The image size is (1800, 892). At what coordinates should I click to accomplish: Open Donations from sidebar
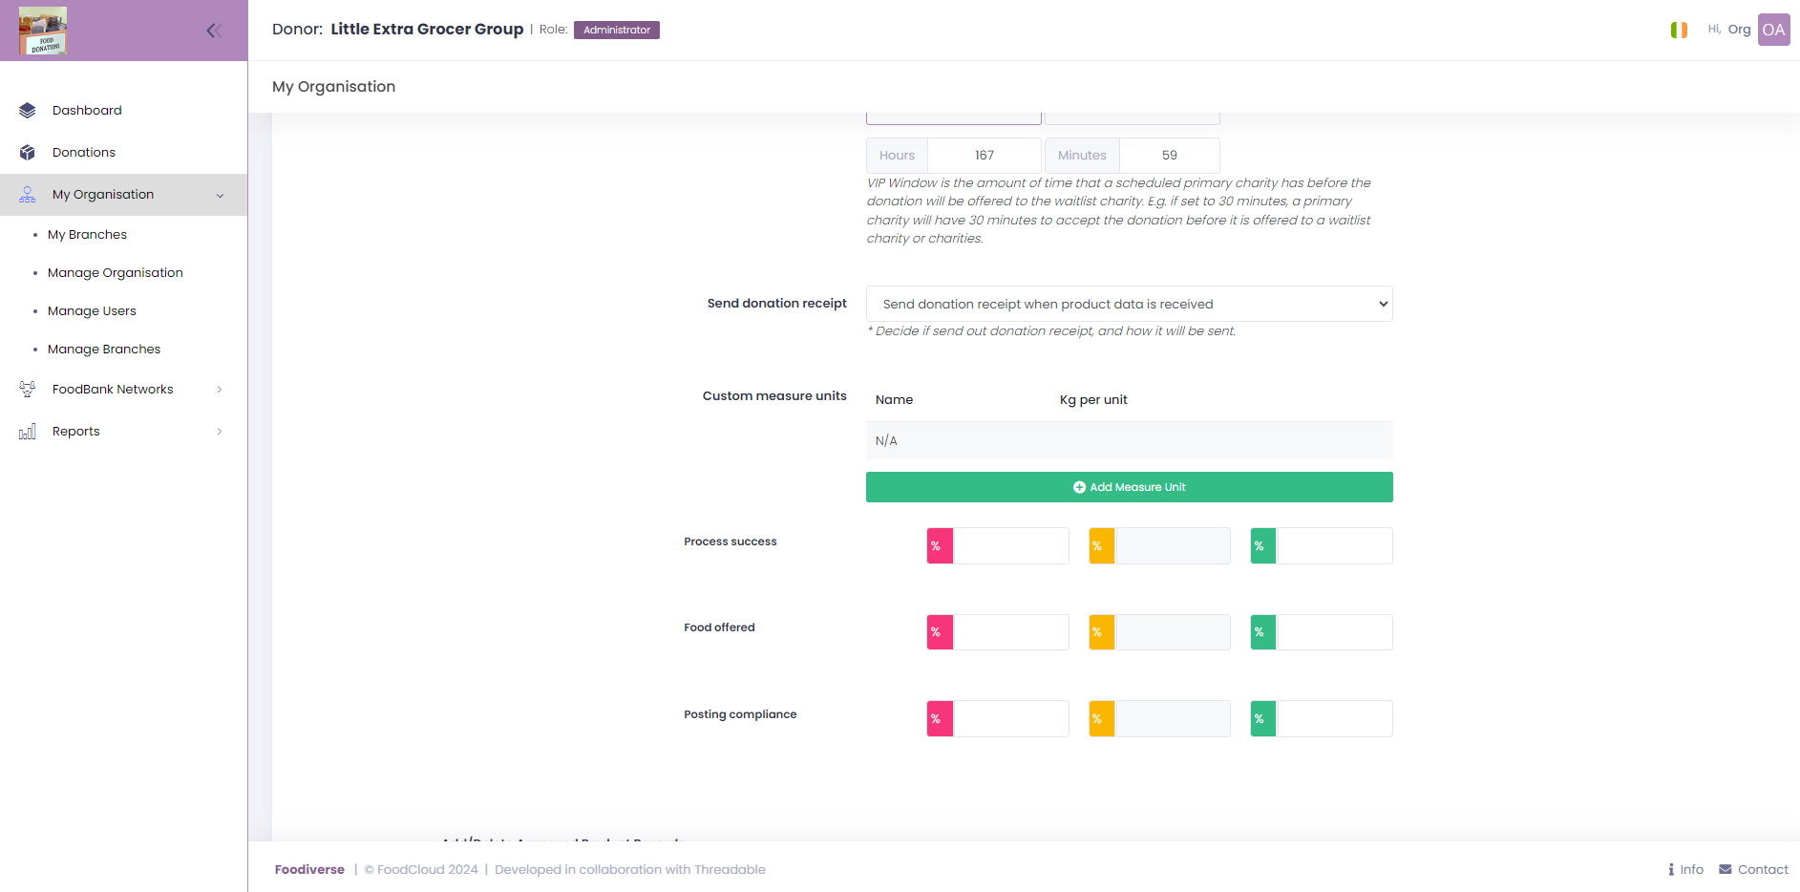84,153
